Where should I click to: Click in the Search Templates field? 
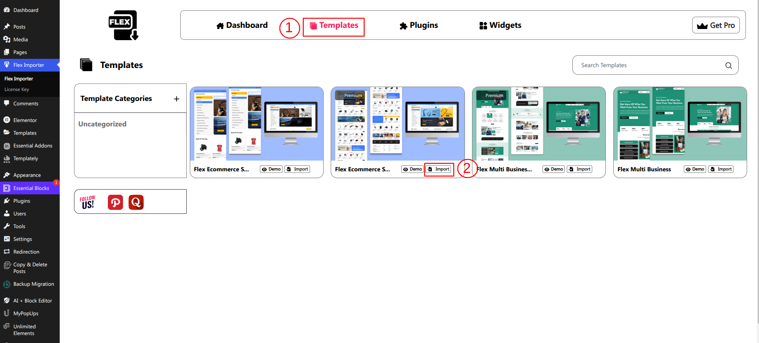click(x=655, y=65)
